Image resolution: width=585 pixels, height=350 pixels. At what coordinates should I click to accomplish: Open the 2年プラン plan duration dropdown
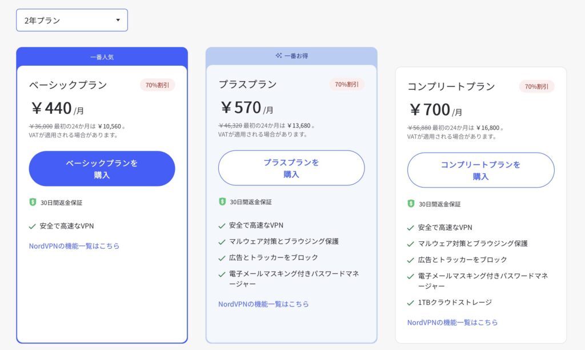pyautogui.click(x=72, y=20)
